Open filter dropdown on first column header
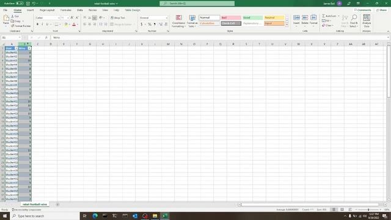Viewport: 391px width, 220px height. (x=16, y=48)
